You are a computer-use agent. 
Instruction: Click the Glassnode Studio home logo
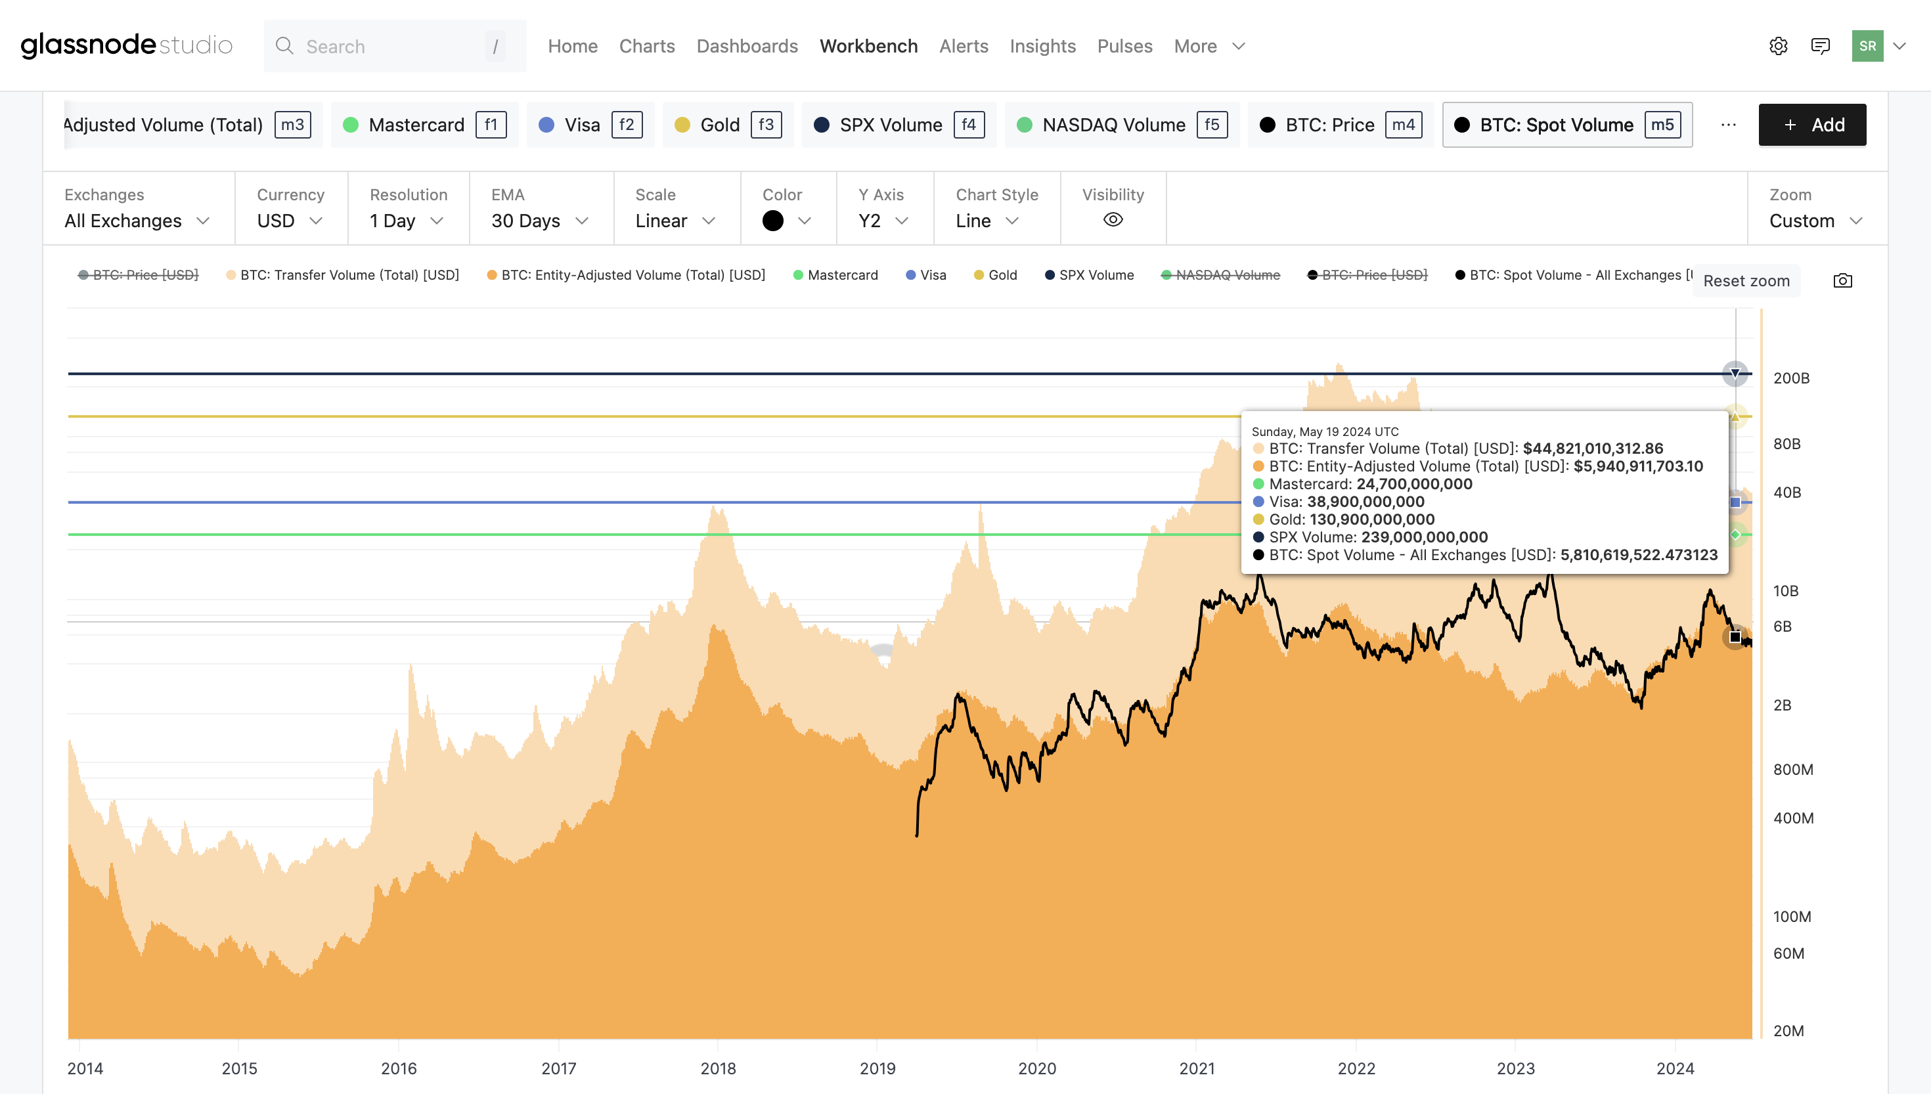tap(127, 45)
